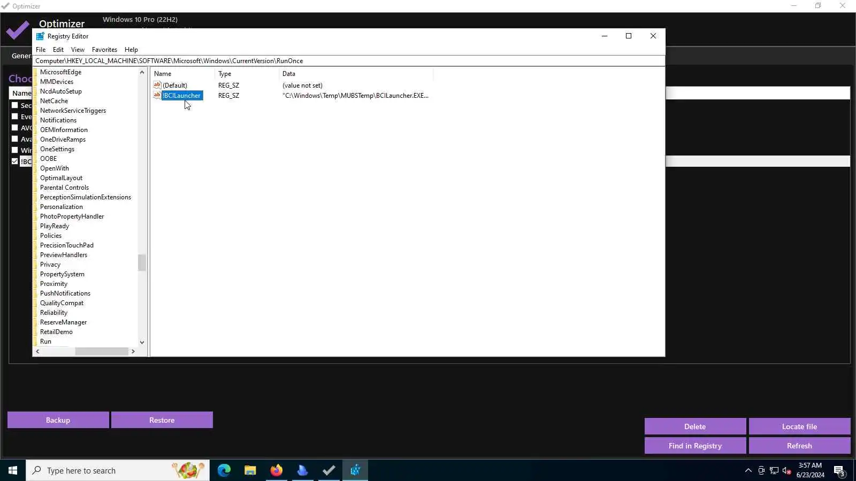Toggle the Optimizer checkbox beside 'Win'
Screen dimensions: 856x481
tap(15, 150)
